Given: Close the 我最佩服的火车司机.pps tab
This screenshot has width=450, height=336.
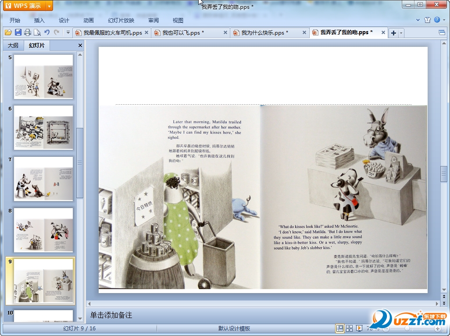Looking at the screenshot, I should pos(146,32).
